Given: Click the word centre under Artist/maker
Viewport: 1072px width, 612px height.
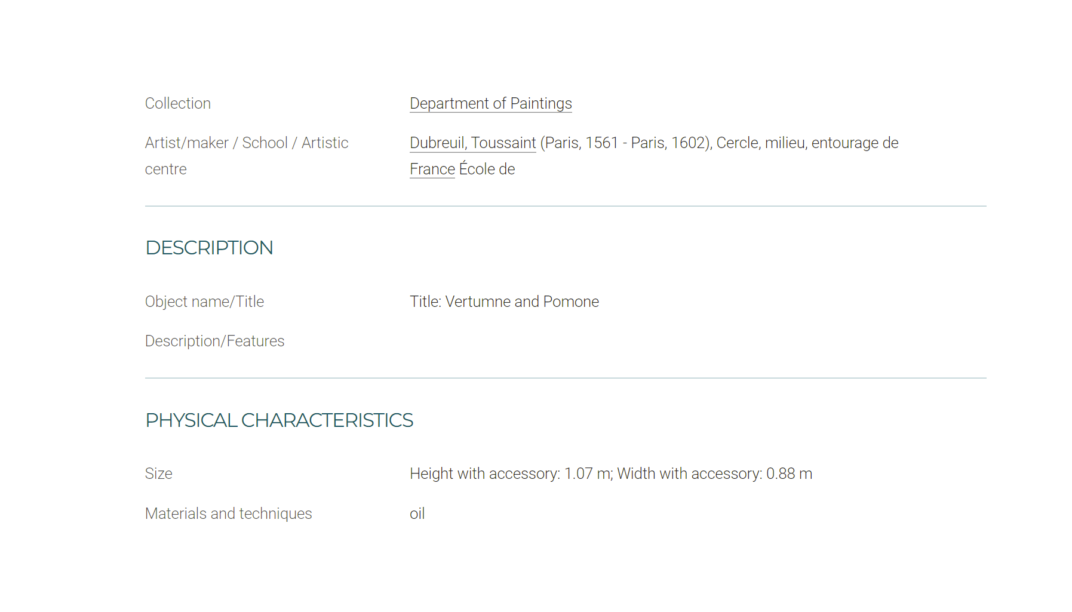Looking at the screenshot, I should (x=165, y=169).
